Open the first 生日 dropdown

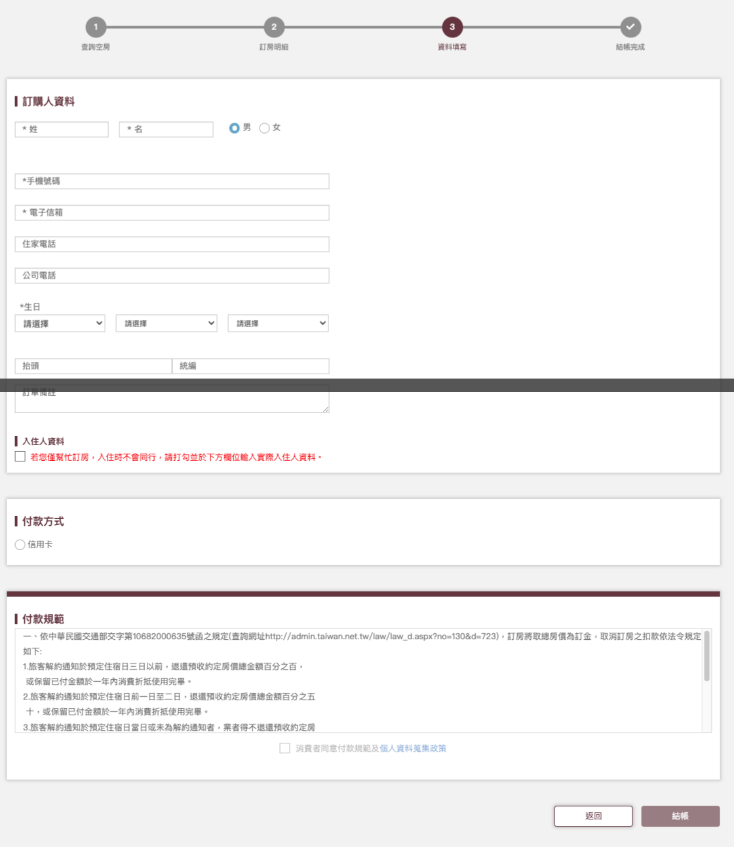tap(60, 323)
